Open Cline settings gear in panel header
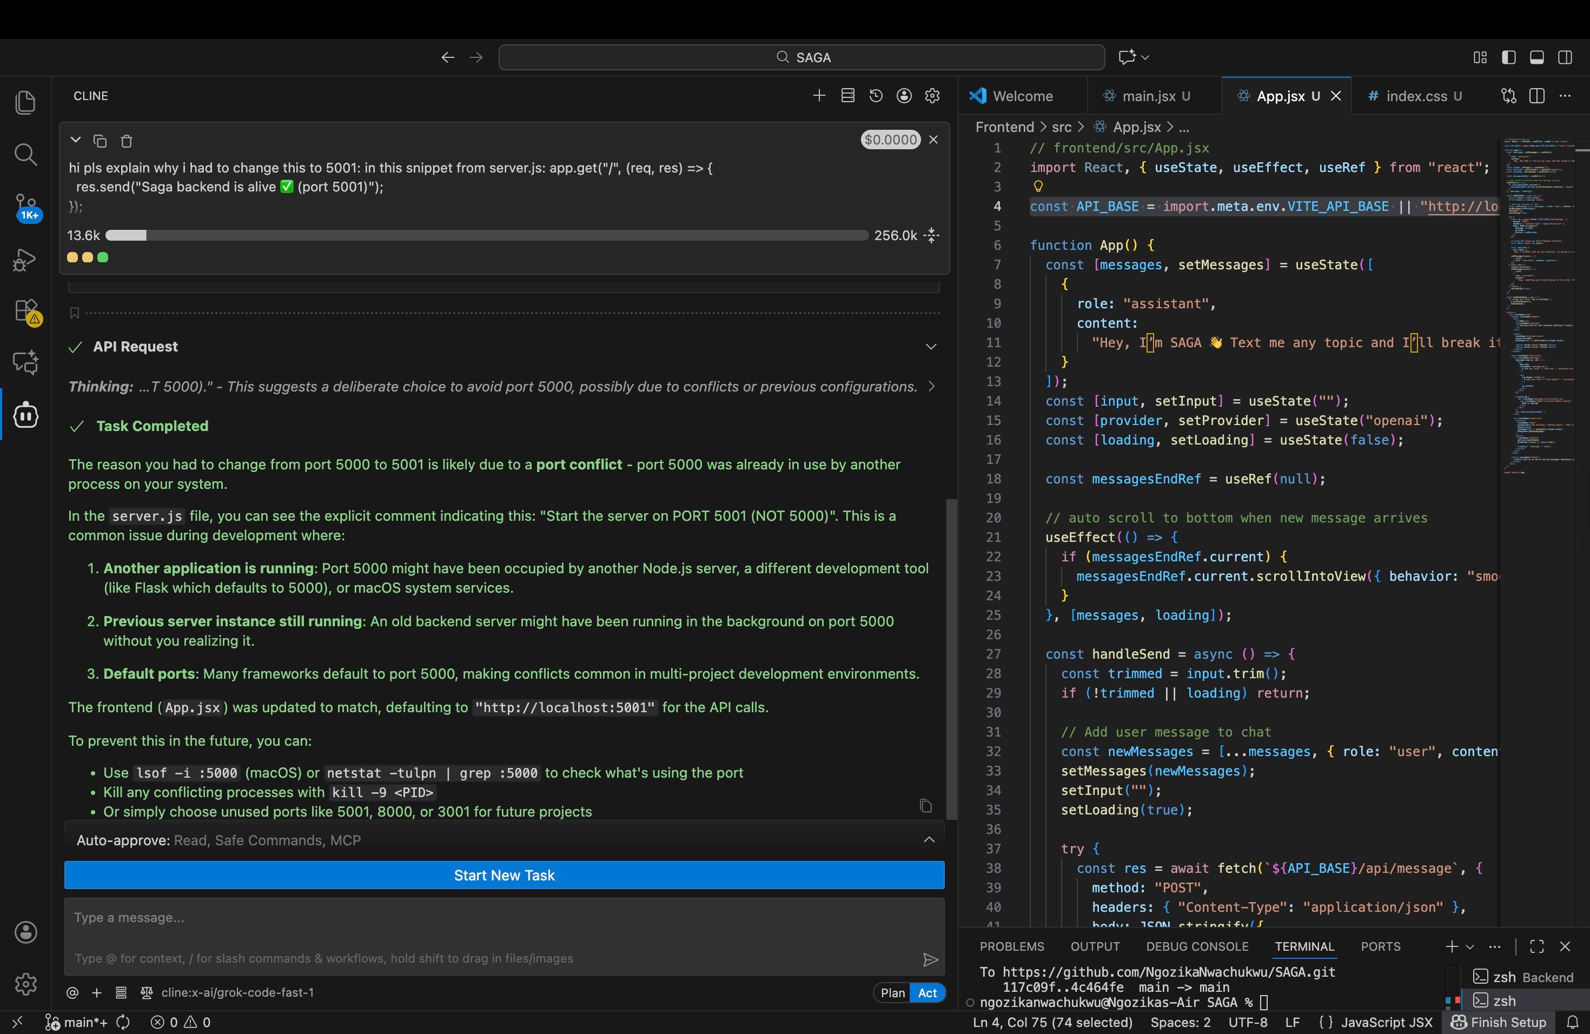1590x1034 pixels. click(932, 96)
